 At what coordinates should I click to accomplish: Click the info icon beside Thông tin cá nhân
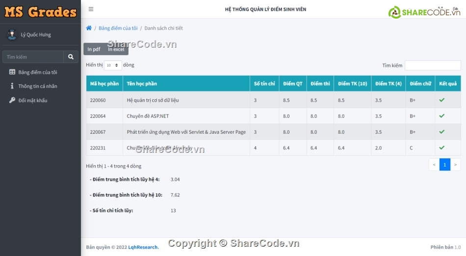click(x=12, y=86)
